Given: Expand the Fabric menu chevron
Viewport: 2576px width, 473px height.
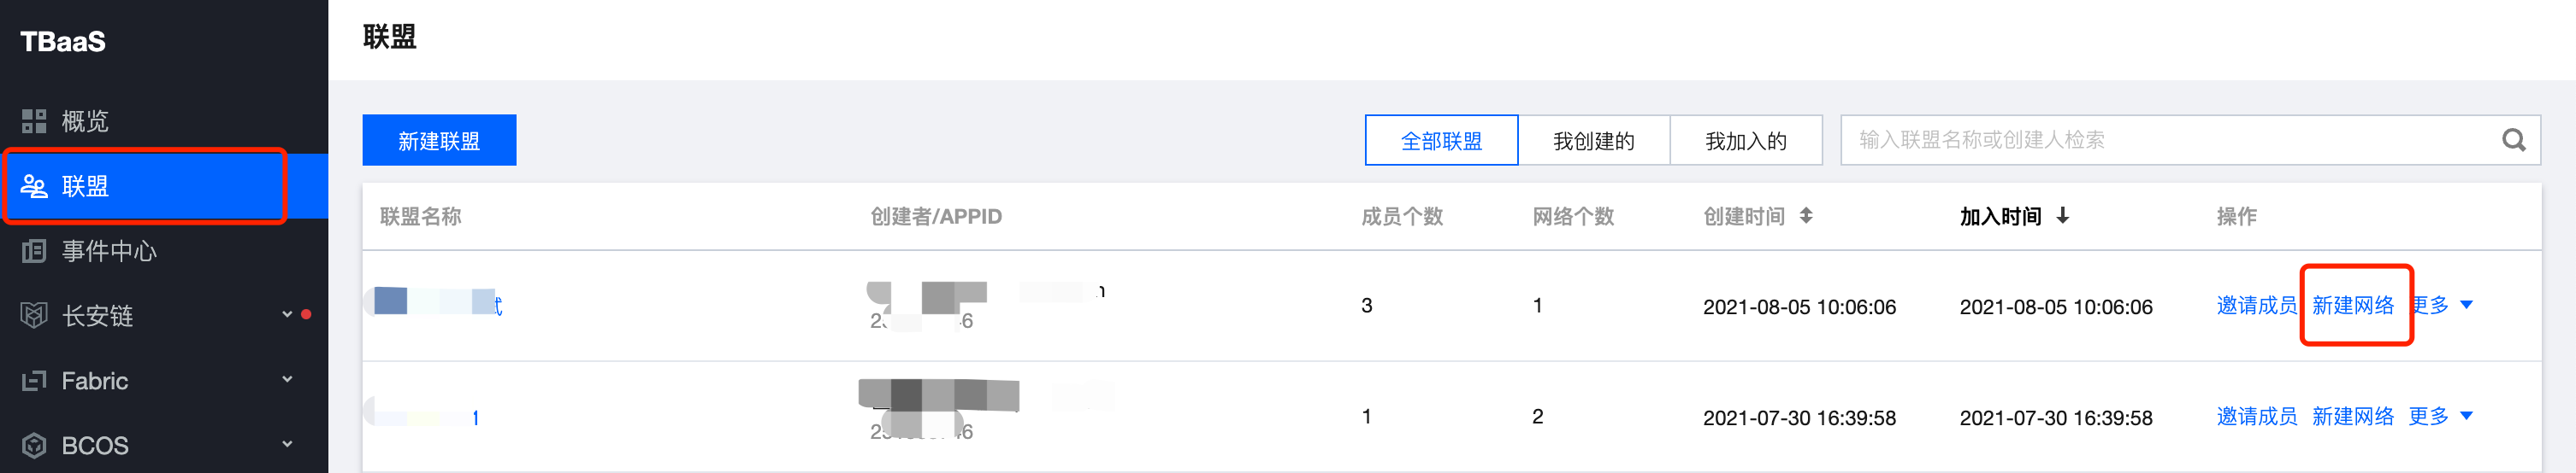Looking at the screenshot, I should click(287, 379).
